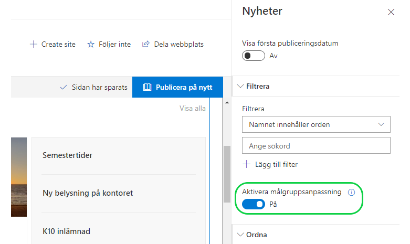Enable Visa första publiceringsdatum toggle
Viewport: 410px width, 244px height.
coord(253,56)
